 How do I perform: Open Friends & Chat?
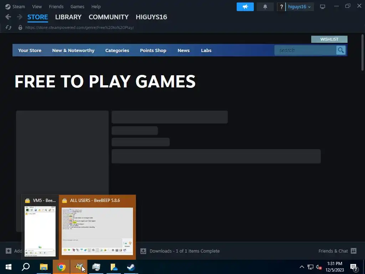point(333,251)
